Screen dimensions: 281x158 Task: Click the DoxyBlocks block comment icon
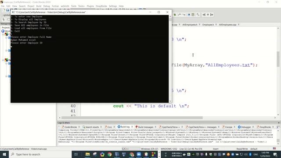(180, 14)
